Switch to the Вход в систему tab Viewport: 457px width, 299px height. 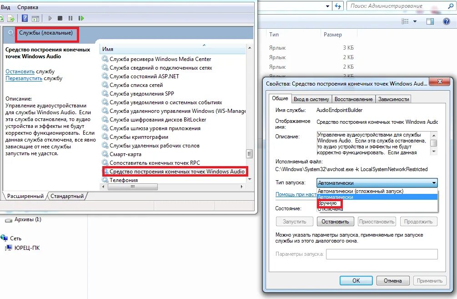pyautogui.click(x=311, y=99)
